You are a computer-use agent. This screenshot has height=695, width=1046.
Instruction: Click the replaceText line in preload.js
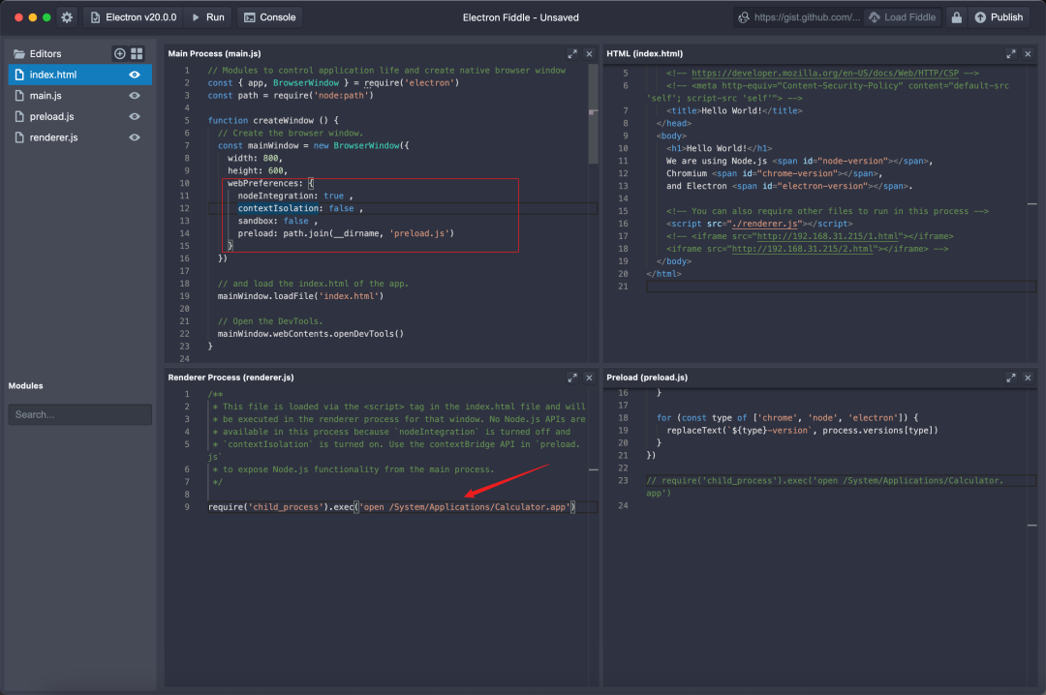(x=802, y=430)
